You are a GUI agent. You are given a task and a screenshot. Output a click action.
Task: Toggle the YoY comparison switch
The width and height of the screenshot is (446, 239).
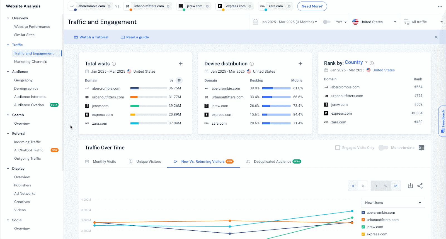tap(327, 22)
